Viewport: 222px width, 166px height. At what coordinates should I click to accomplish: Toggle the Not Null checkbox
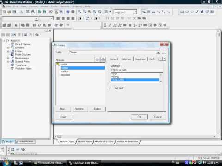(112, 88)
